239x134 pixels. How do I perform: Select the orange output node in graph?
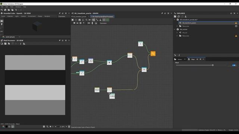(x=153, y=54)
